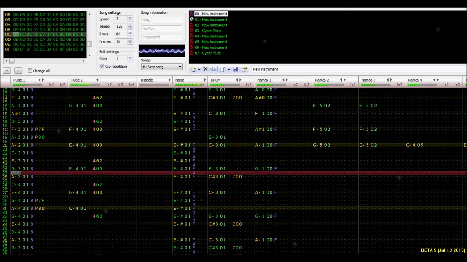Click the frame editor scroll-right arrow
Image resolution: width=467 pixels, height=262 pixels.
pos(84,61)
